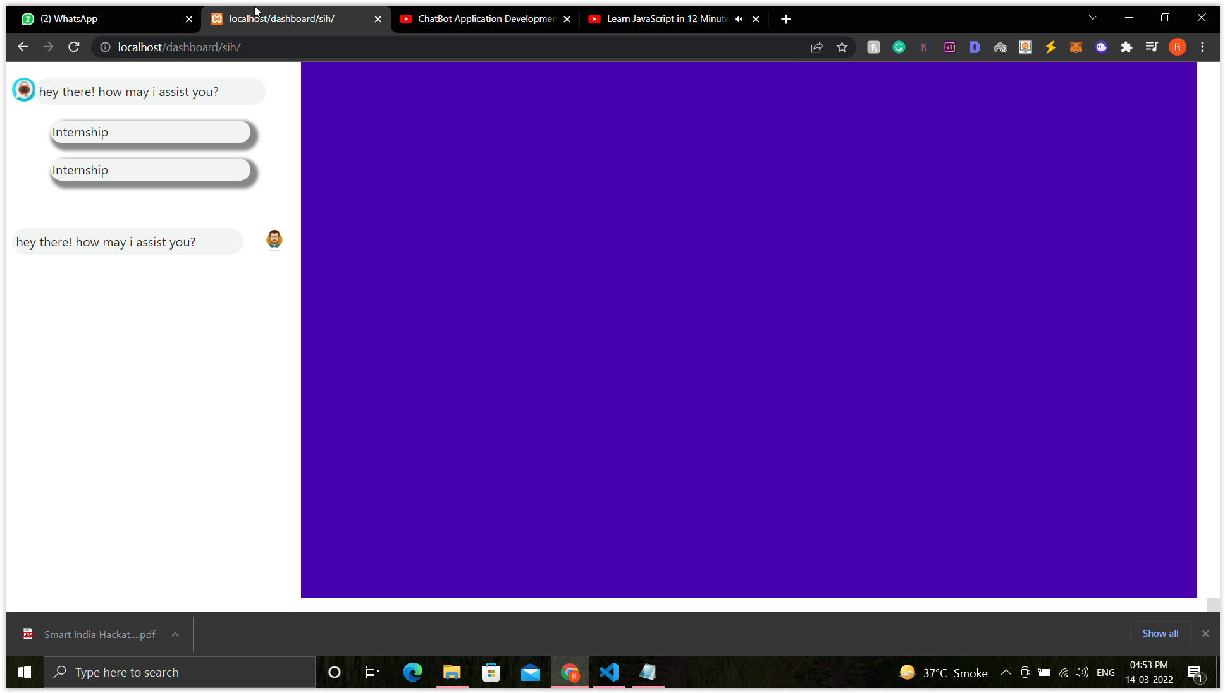
Task: Open Chrome's three-dot menu
Action: pos(1202,47)
